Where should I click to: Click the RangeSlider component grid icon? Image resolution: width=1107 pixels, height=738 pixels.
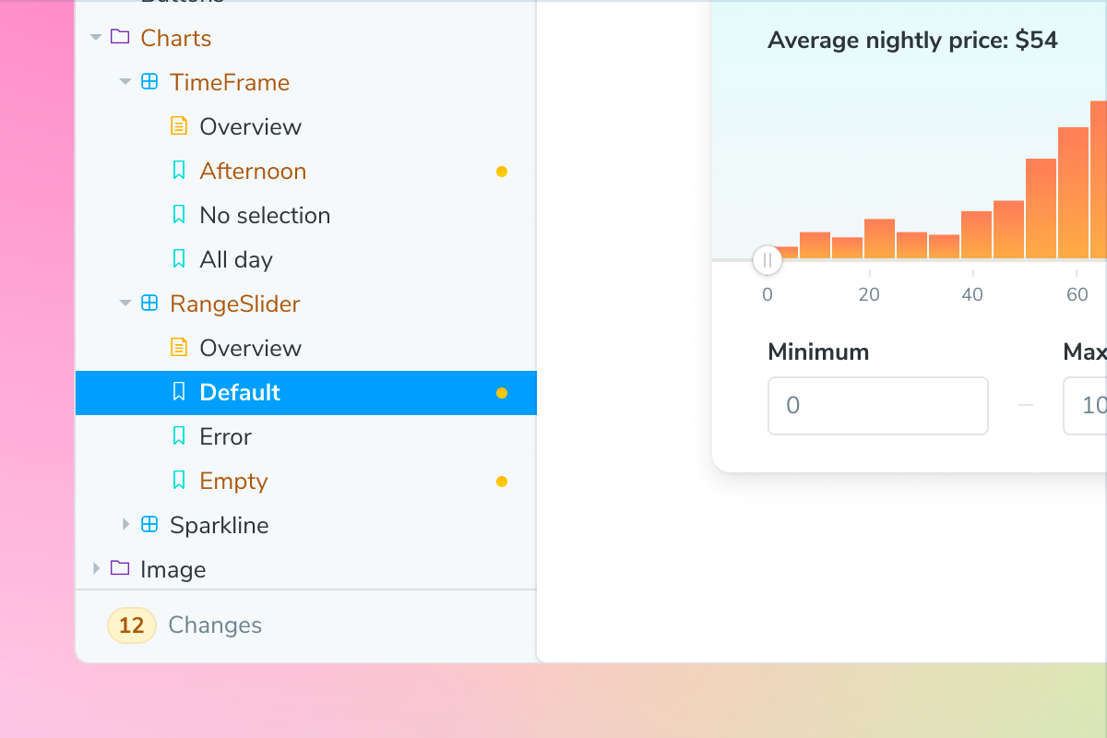click(x=149, y=303)
